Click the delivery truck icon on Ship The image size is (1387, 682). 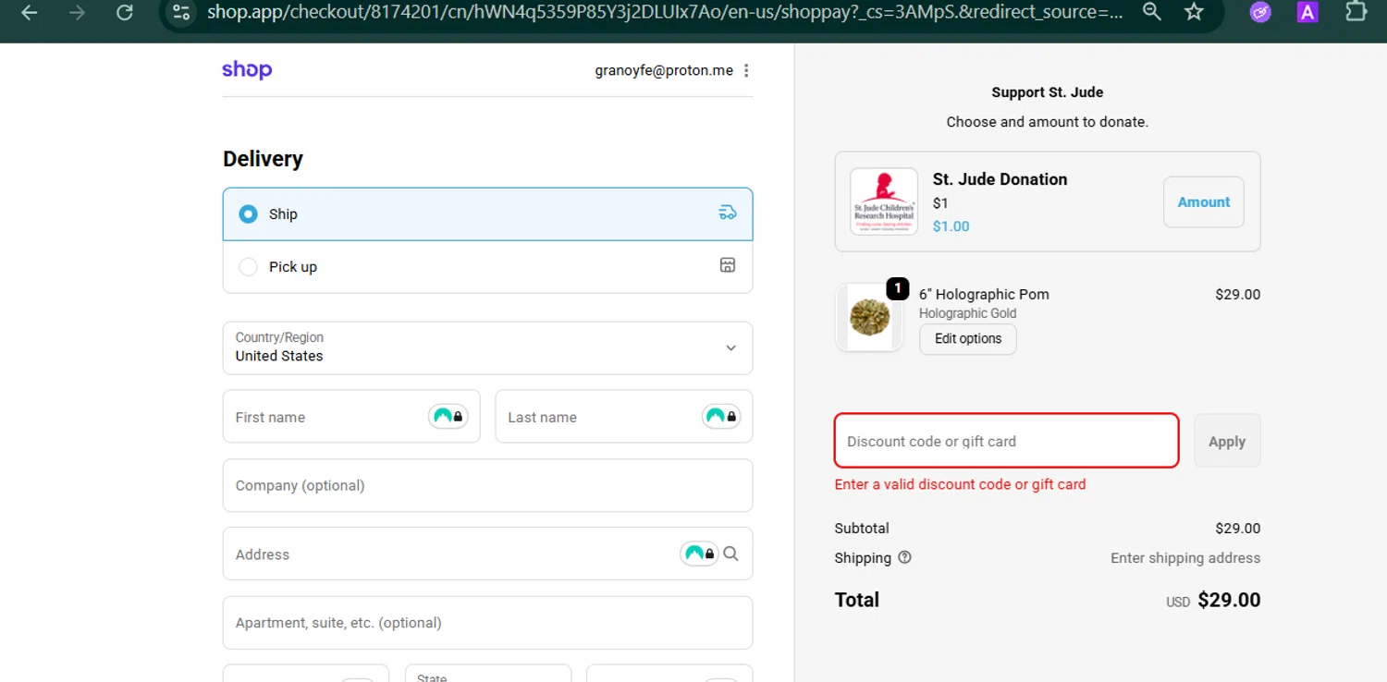tap(728, 213)
